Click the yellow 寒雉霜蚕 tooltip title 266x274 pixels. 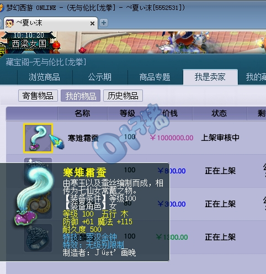click(84, 172)
